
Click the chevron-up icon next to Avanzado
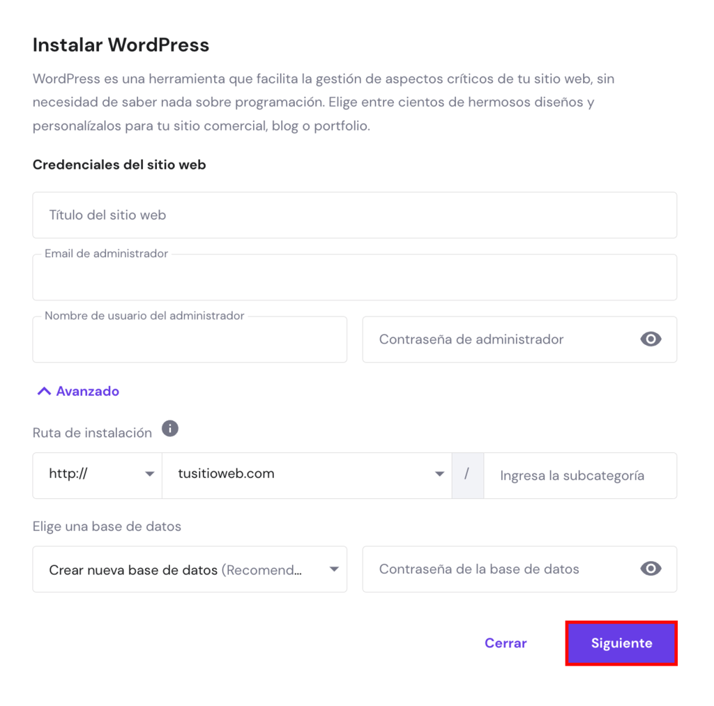click(44, 391)
